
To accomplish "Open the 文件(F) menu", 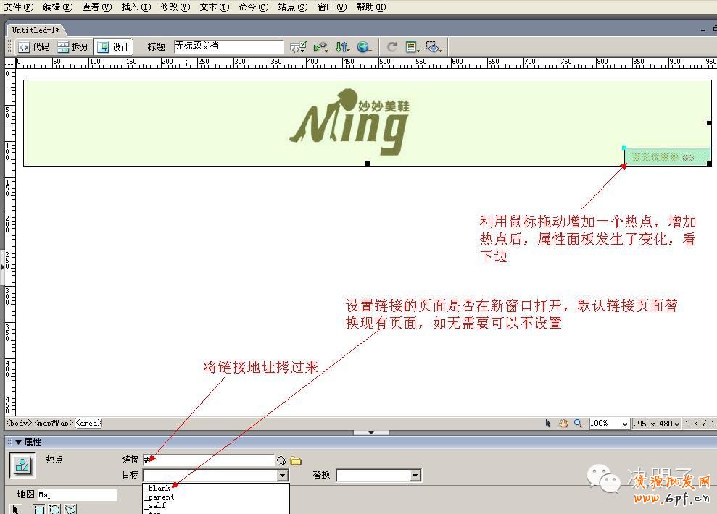I will click(19, 7).
